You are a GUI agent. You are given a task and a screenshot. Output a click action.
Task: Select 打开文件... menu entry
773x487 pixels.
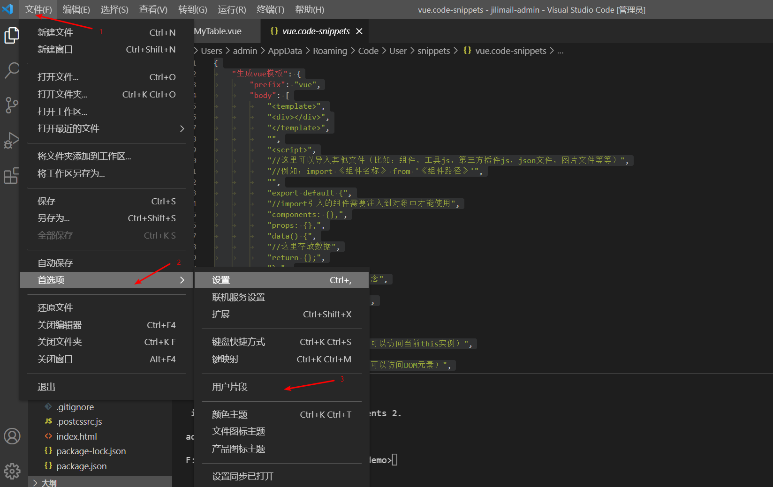click(107, 77)
